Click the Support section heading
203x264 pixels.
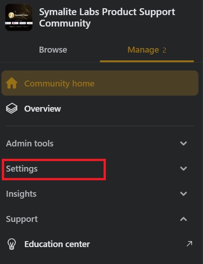22,219
